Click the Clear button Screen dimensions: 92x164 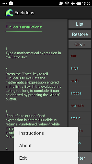80,44
